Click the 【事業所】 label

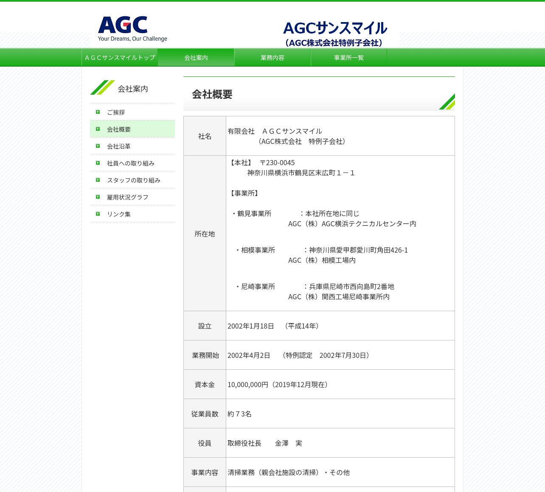click(x=244, y=193)
